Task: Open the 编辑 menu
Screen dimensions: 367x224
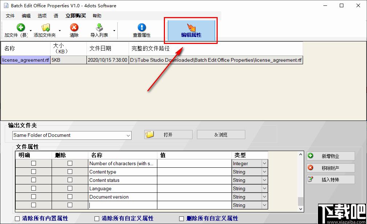Action: tap(26, 16)
